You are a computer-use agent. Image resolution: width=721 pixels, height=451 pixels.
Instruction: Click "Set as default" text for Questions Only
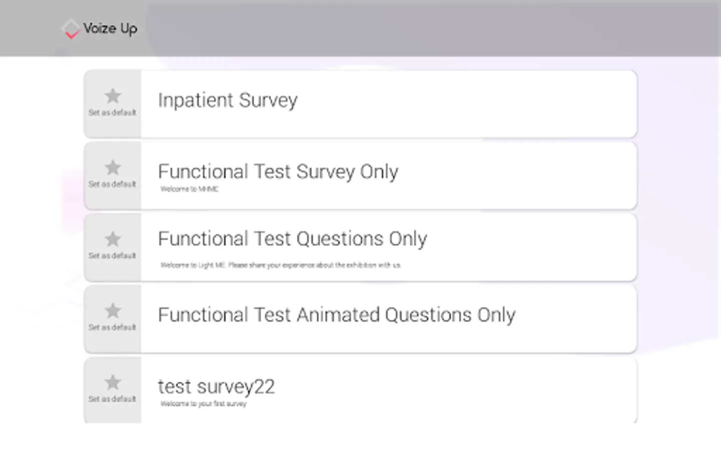[112, 256]
